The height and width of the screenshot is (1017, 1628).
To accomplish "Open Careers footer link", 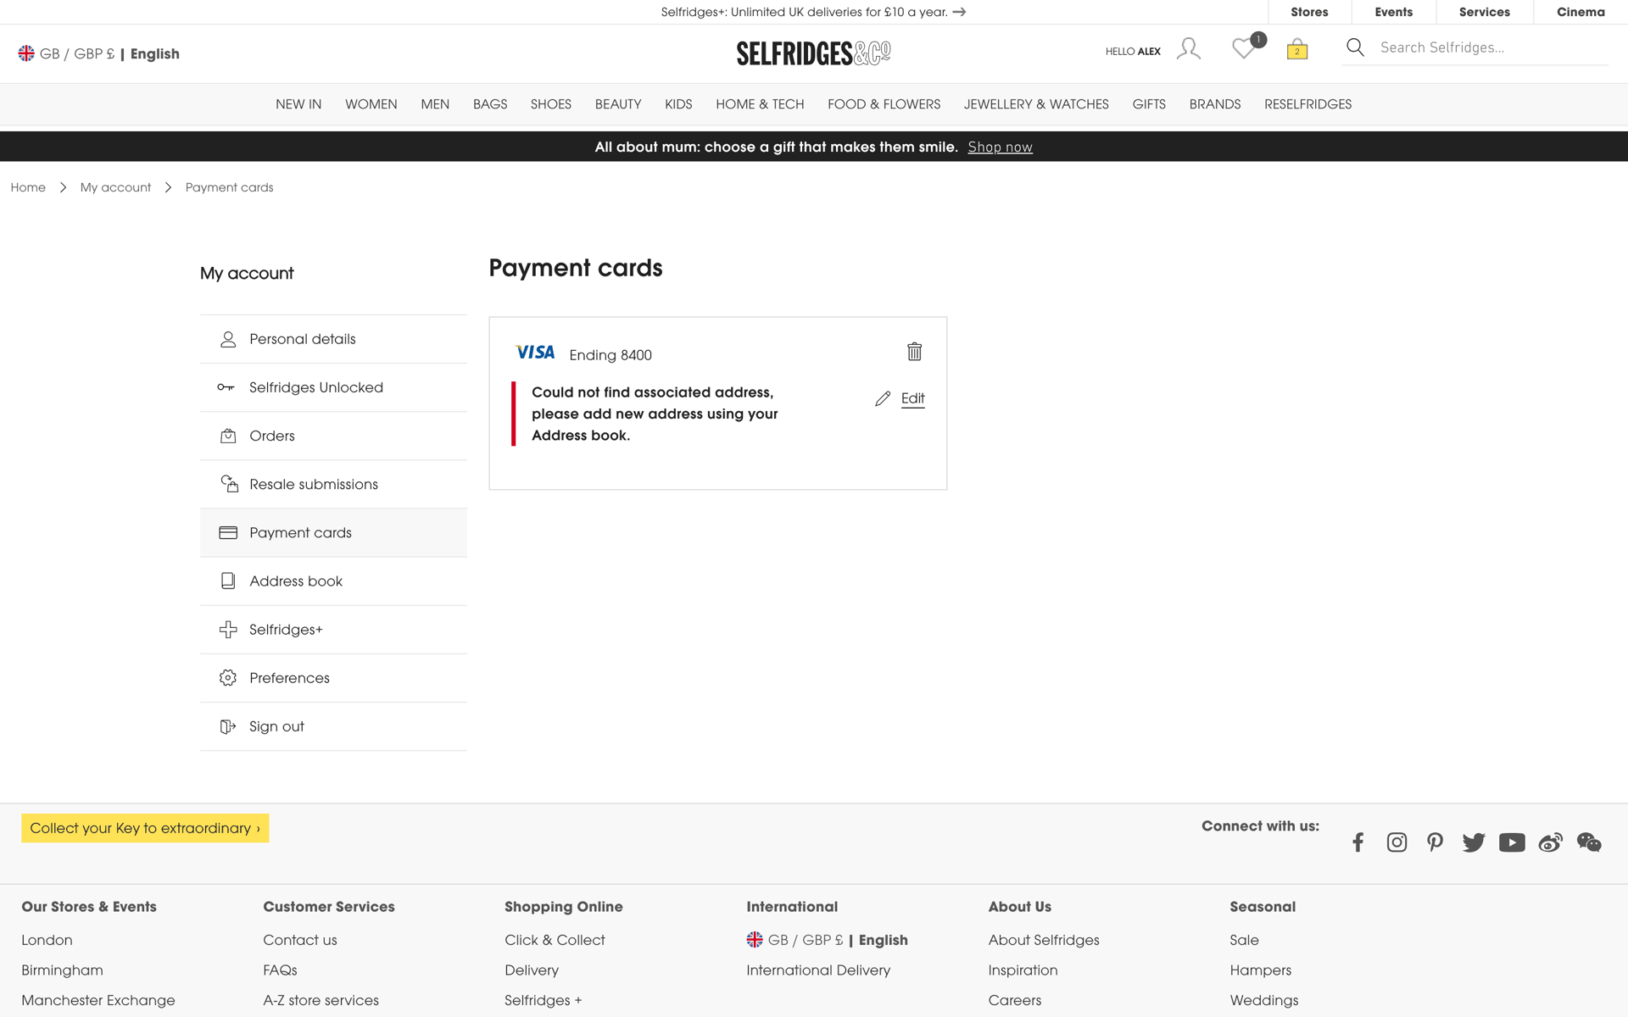I will point(1014,1000).
